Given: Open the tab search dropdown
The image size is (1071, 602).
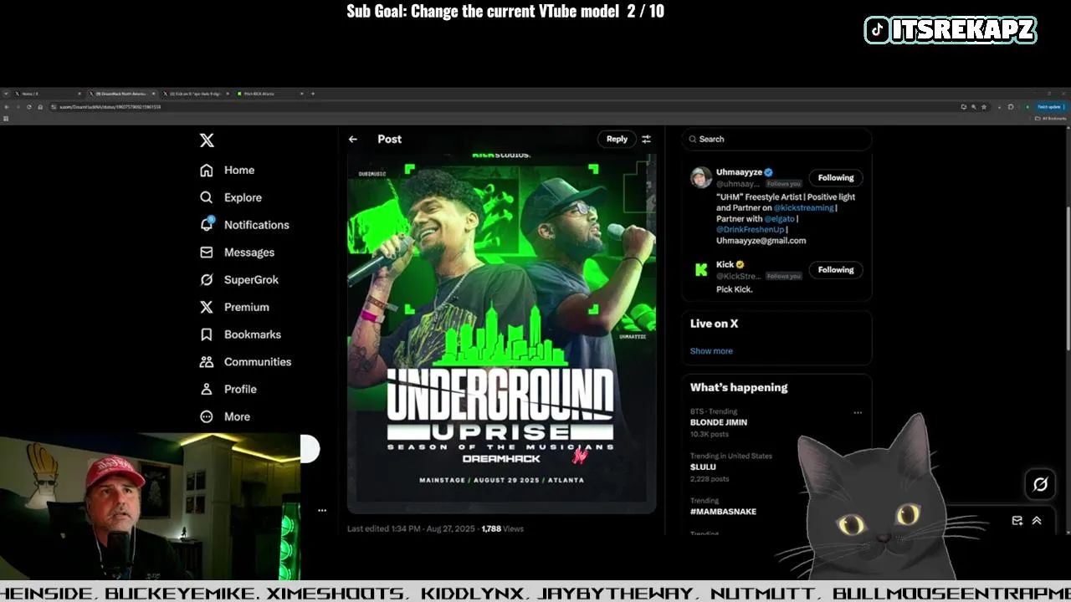Looking at the screenshot, I should [x=6, y=94].
